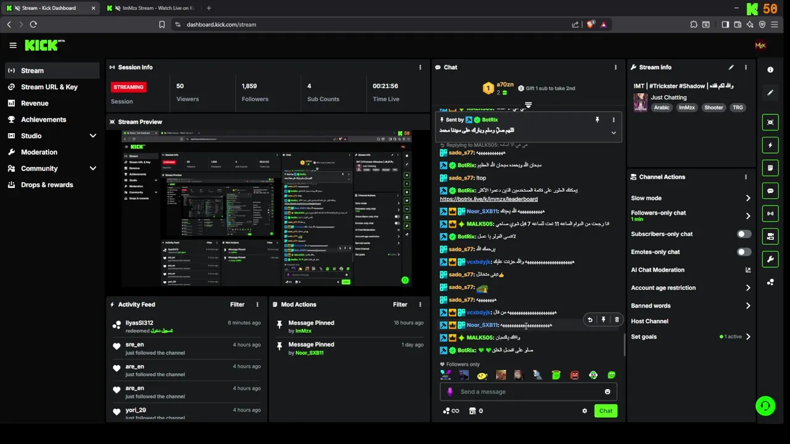
Task: Open Banned words chevron
Action: [748, 306]
